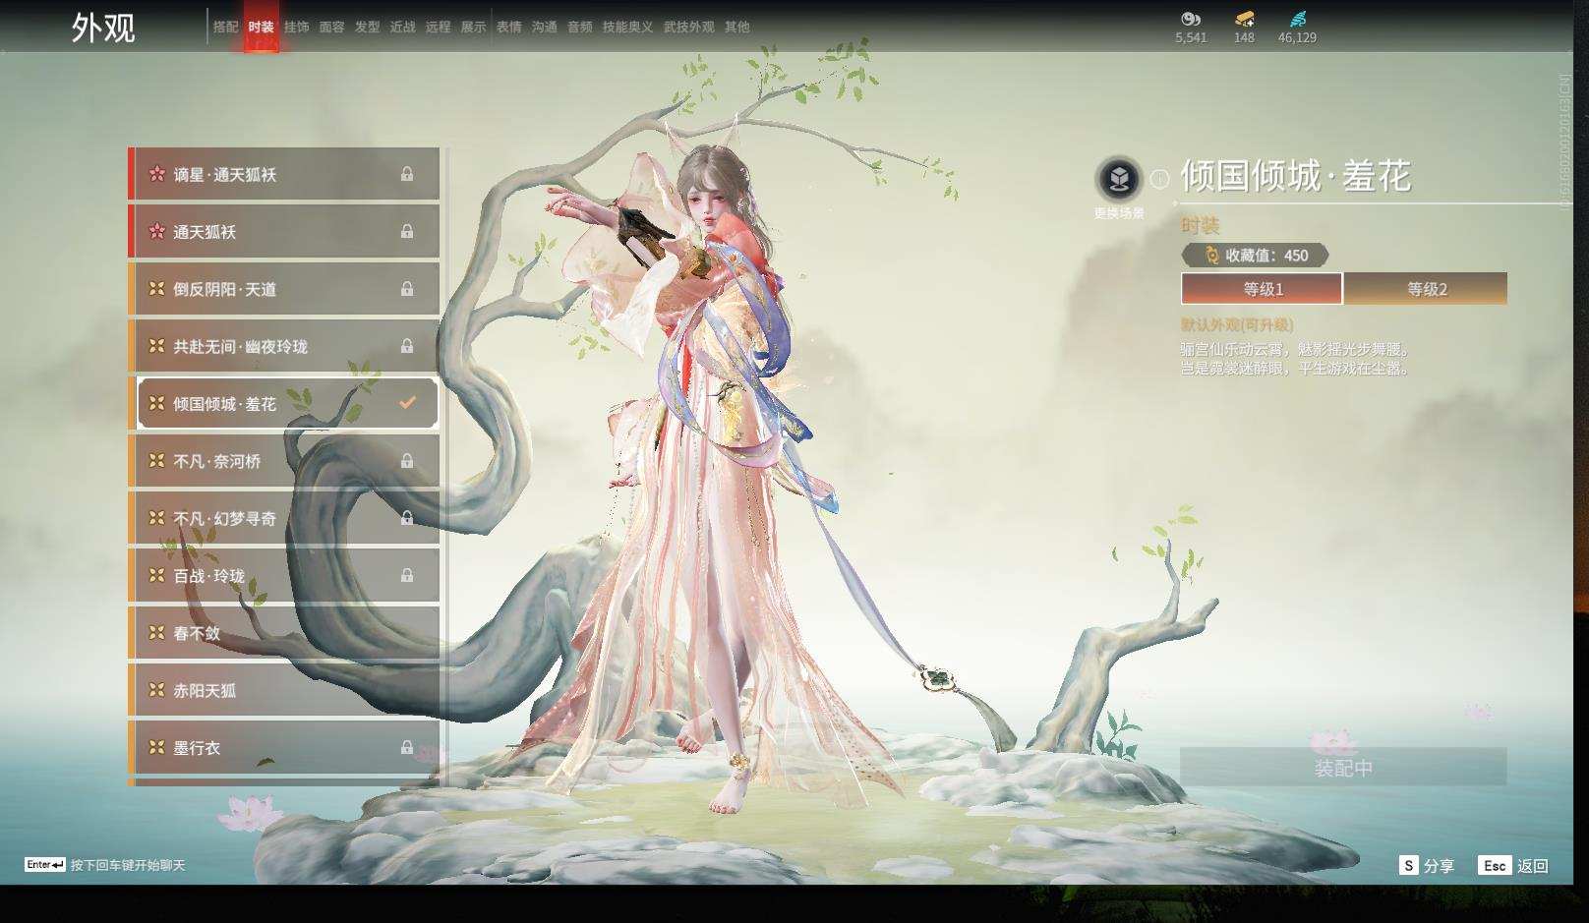Click the 默认外观(可升级) label
This screenshot has width=1589, height=923.
coord(1237,324)
